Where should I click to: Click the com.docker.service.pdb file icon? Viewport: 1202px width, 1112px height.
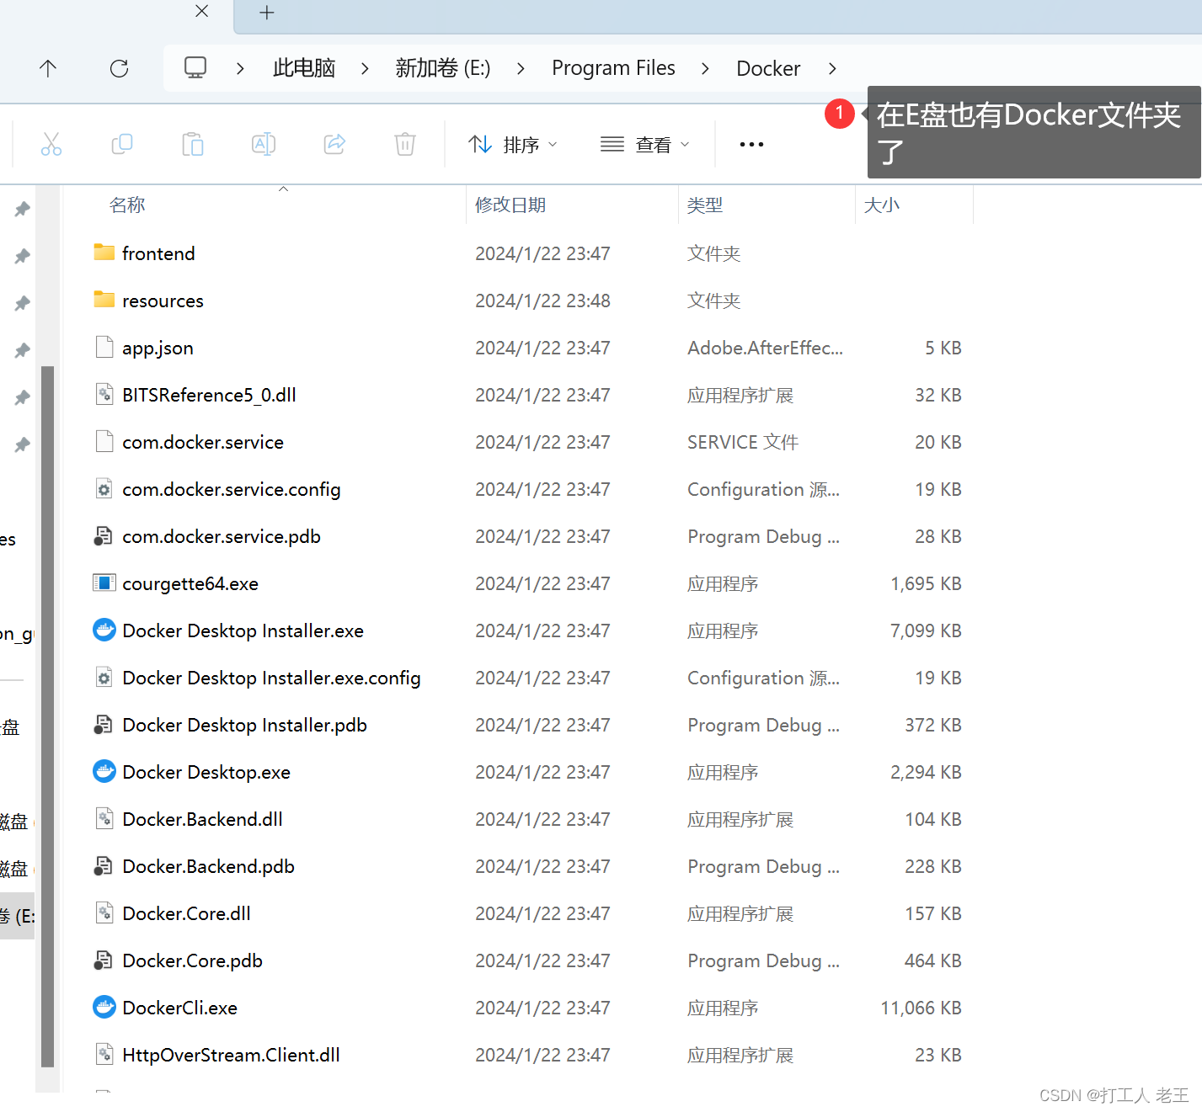104,535
